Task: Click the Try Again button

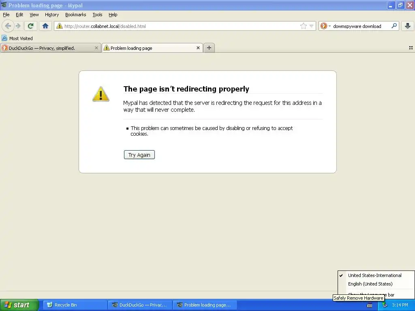Action: click(139, 155)
